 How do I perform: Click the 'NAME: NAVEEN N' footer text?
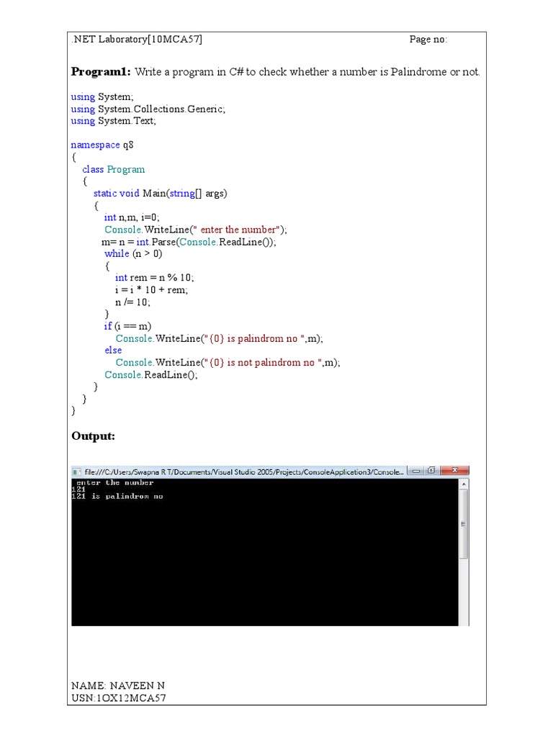118,686
